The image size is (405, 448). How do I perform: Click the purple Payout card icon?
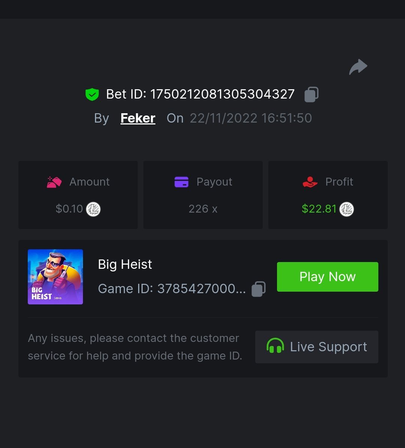point(182,182)
